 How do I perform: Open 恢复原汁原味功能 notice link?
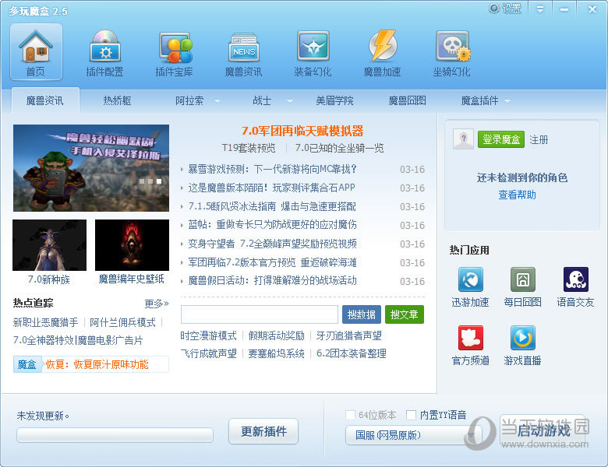tap(97, 364)
